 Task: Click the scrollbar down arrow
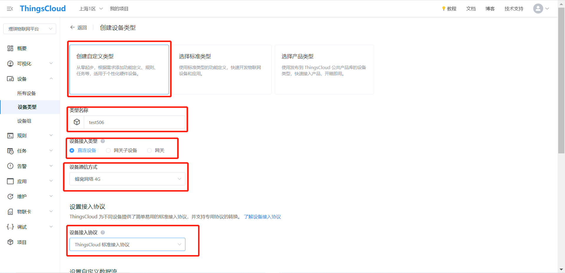click(561, 269)
